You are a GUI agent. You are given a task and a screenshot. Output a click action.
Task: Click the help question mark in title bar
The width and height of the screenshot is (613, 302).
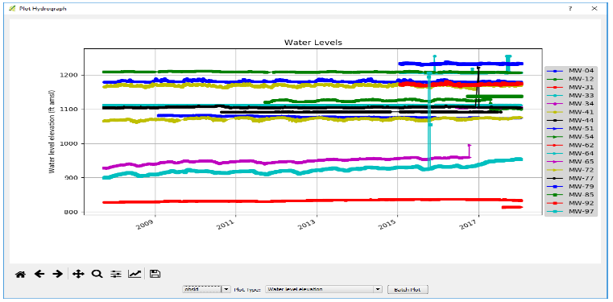(x=570, y=8)
